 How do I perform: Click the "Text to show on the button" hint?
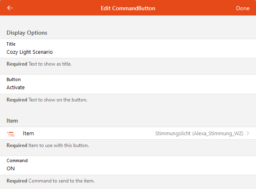click(58, 100)
